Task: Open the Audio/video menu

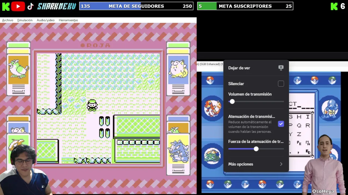Action: coord(46,20)
